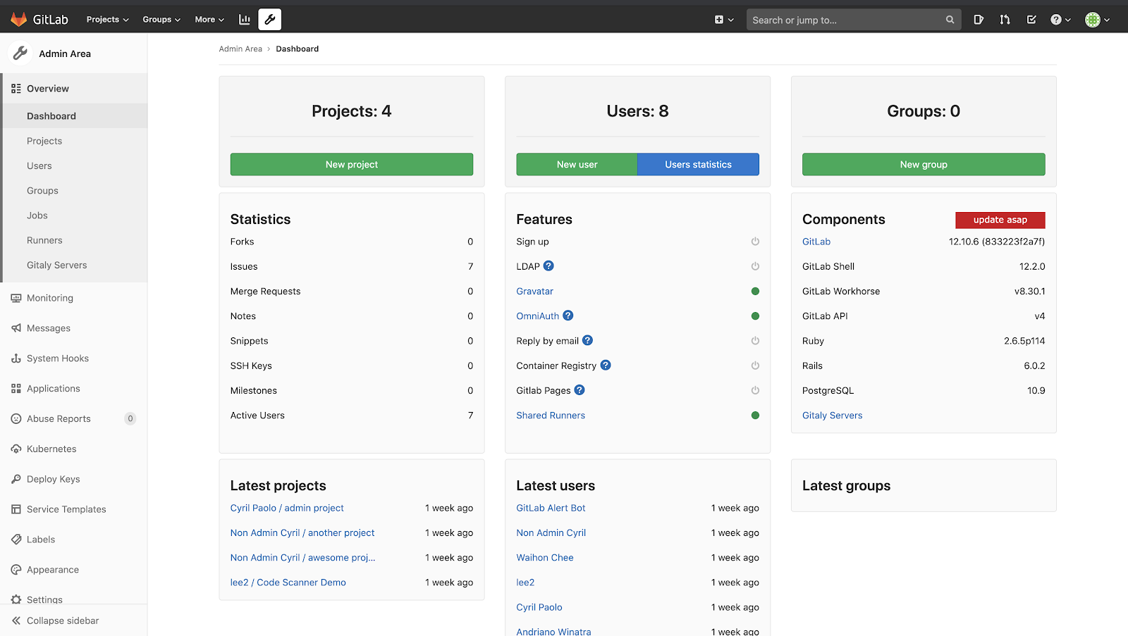Viewport: 1128px width, 636px height.
Task: Click the Messages megaphone icon
Action: [x=16, y=328]
